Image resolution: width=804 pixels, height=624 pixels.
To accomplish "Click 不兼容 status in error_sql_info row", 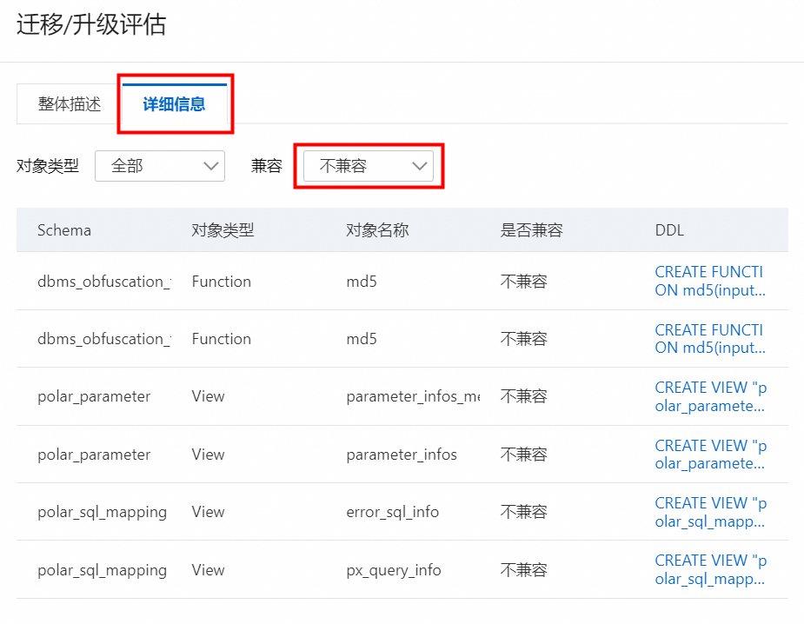I will pos(523,512).
